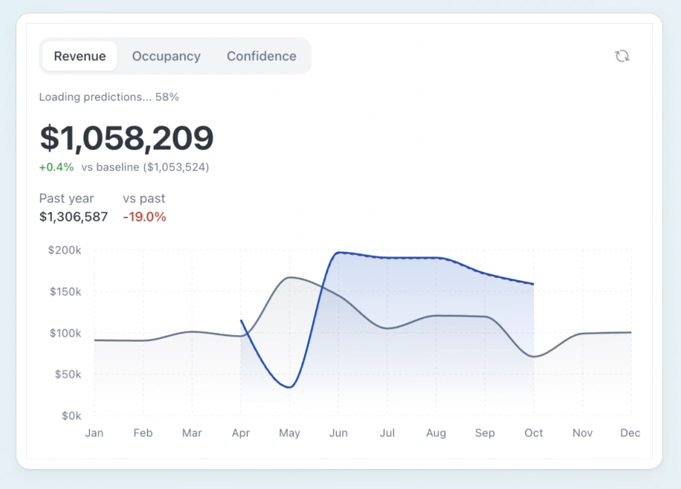Click the gray past-year line peak near May

pos(290,277)
